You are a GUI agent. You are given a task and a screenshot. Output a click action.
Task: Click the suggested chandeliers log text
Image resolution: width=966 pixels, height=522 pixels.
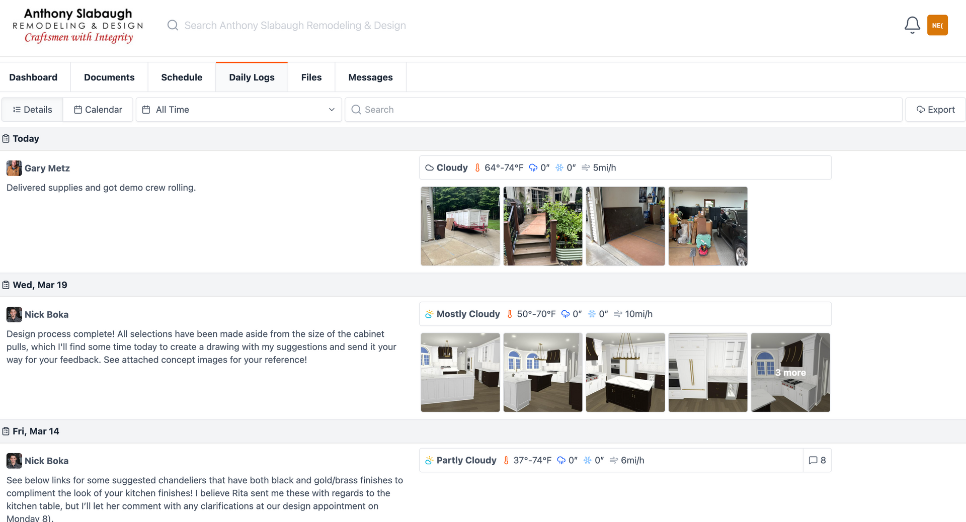click(x=205, y=500)
